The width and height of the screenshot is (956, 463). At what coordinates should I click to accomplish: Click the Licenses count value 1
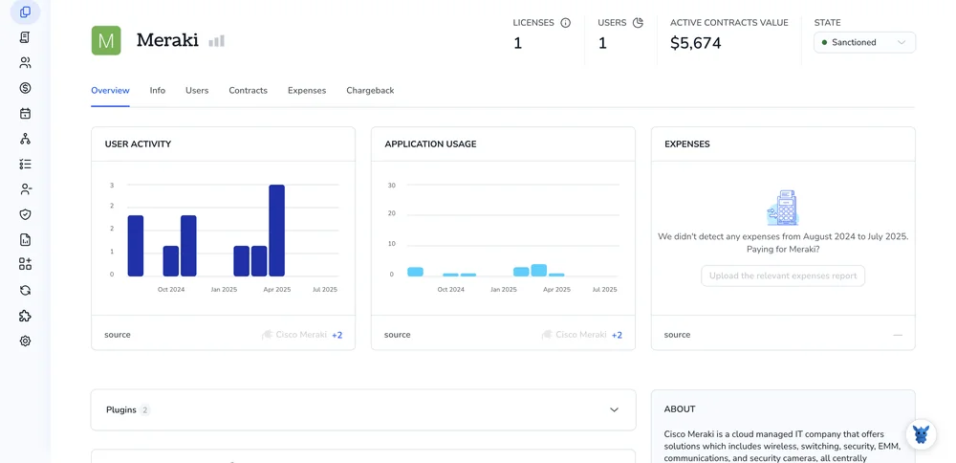tap(517, 43)
